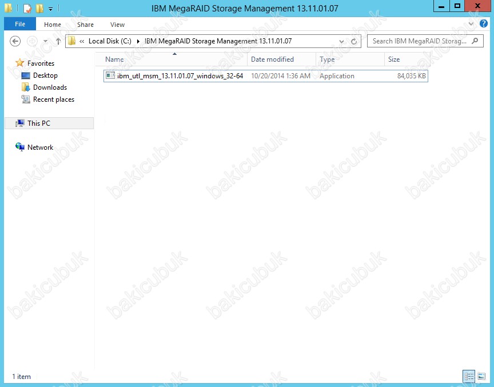
Task: Click the search magnifier icon
Action: pyautogui.click(x=475, y=41)
